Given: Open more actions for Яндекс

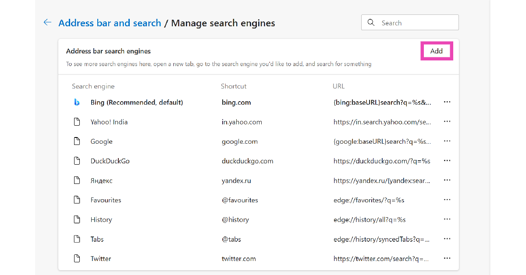Looking at the screenshot, I should (447, 180).
